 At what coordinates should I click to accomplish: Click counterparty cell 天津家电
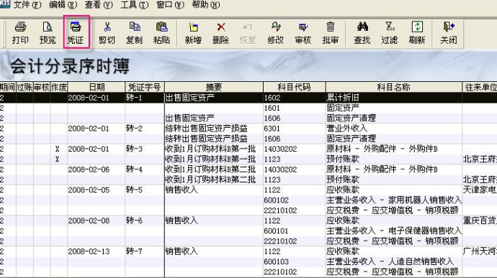(x=480, y=190)
